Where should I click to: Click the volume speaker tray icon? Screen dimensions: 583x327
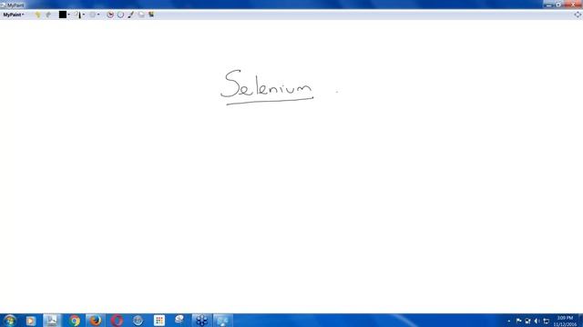point(537,321)
